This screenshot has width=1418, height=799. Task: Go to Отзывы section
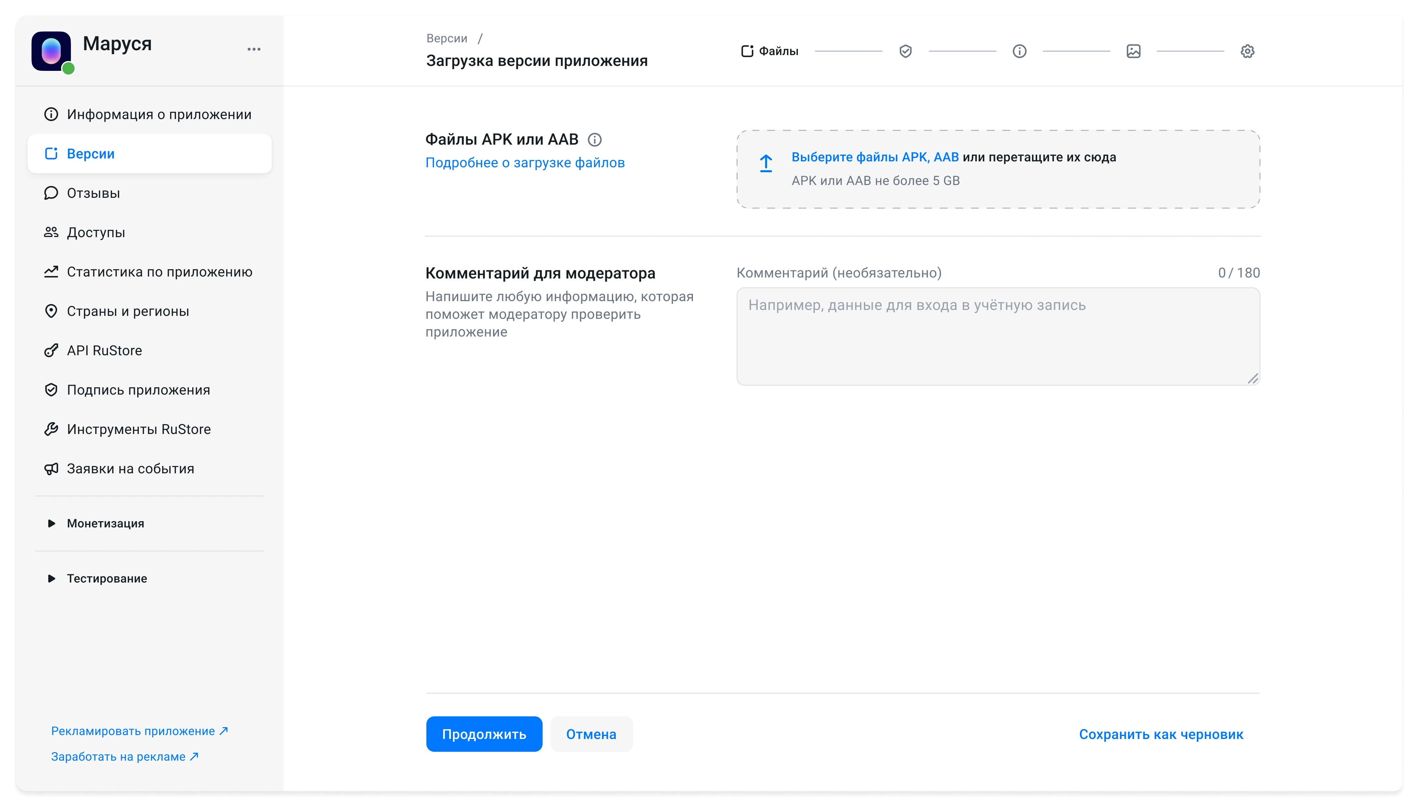tap(150, 193)
